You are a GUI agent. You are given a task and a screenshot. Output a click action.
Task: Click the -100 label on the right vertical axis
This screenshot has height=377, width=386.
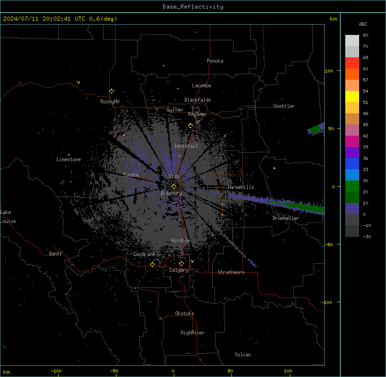pos(327,302)
